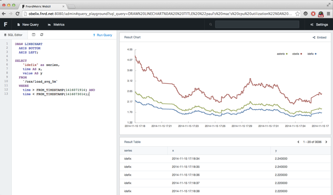This screenshot has height=195, width=333.
Task: Toggle the split view layout icon
Action: [x=33, y=35]
